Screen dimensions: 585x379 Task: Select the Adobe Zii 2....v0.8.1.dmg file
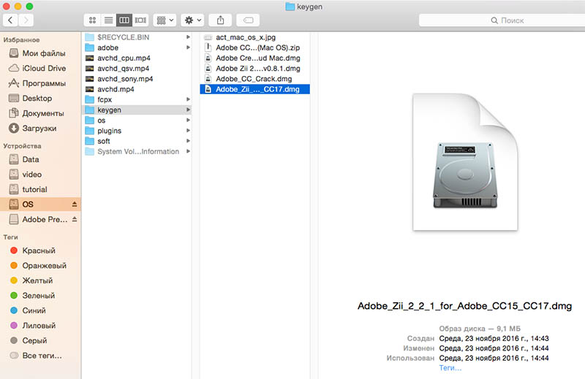coord(254,69)
